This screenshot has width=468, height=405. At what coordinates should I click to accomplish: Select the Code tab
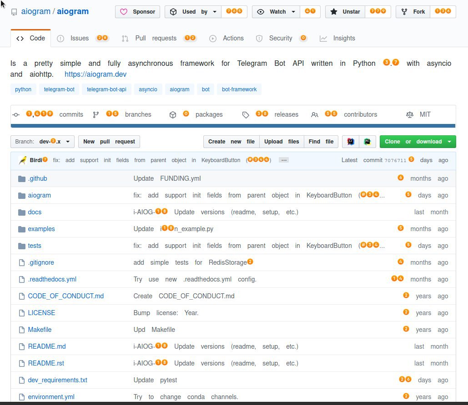pos(31,38)
